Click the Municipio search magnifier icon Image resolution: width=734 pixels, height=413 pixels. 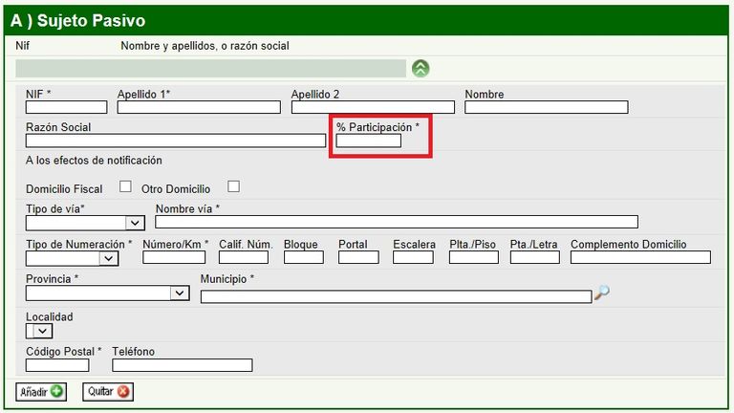click(x=601, y=293)
